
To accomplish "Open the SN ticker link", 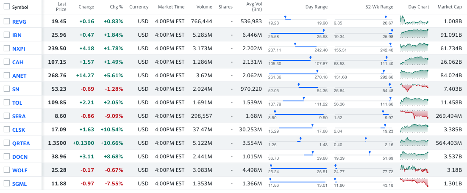I will click(x=16, y=90).
